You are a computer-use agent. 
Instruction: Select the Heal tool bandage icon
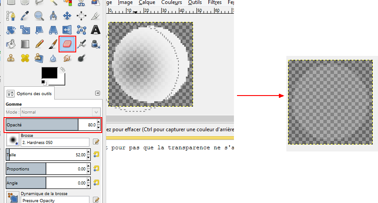click(x=25, y=58)
